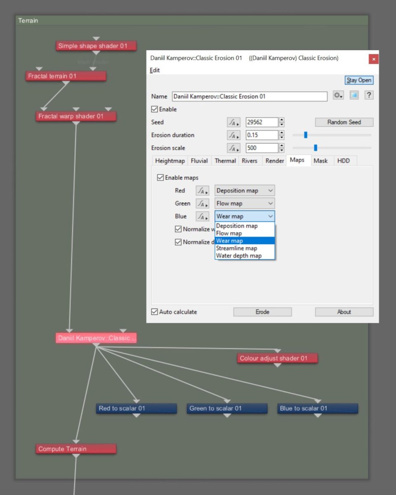
Task: Choose Water depth map from the dropdown list
Action: (x=245, y=256)
